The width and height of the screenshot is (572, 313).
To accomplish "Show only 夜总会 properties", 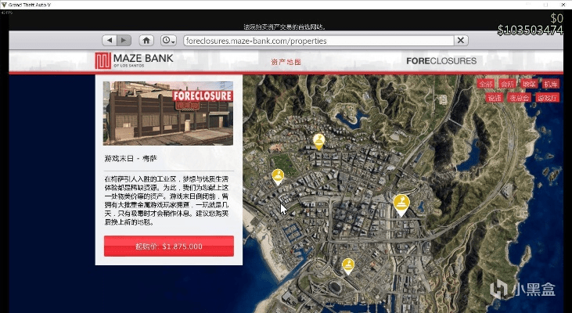I will click(x=518, y=98).
